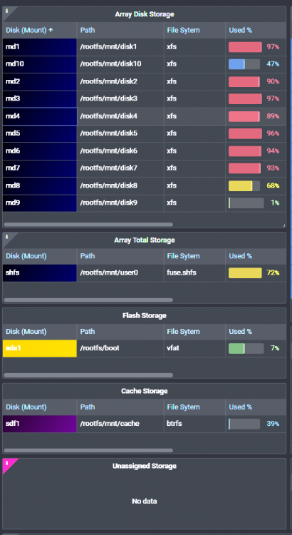Click the resize handle of Array Disk Storage panel
The height and width of the screenshot is (535, 292).
coord(283,225)
